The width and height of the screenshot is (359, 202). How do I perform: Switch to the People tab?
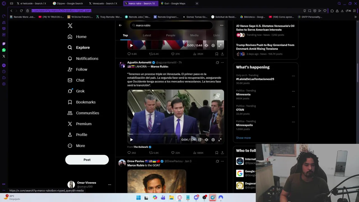tap(171, 35)
